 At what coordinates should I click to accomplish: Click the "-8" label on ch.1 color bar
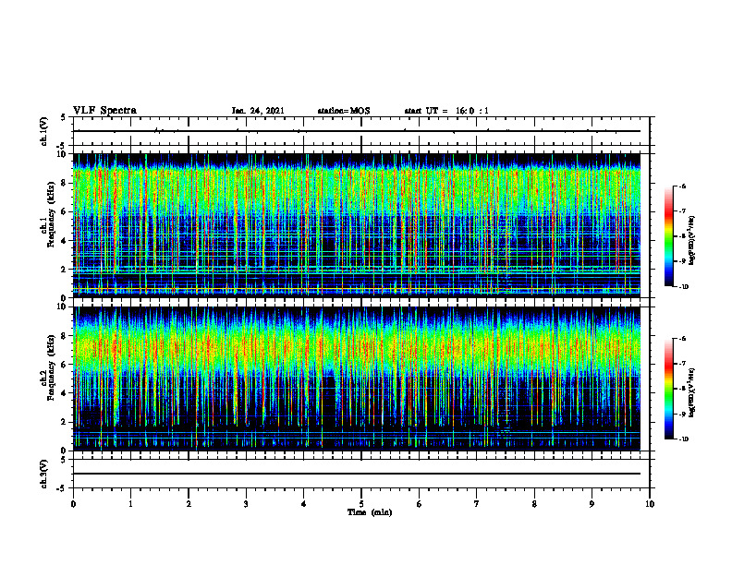click(681, 236)
